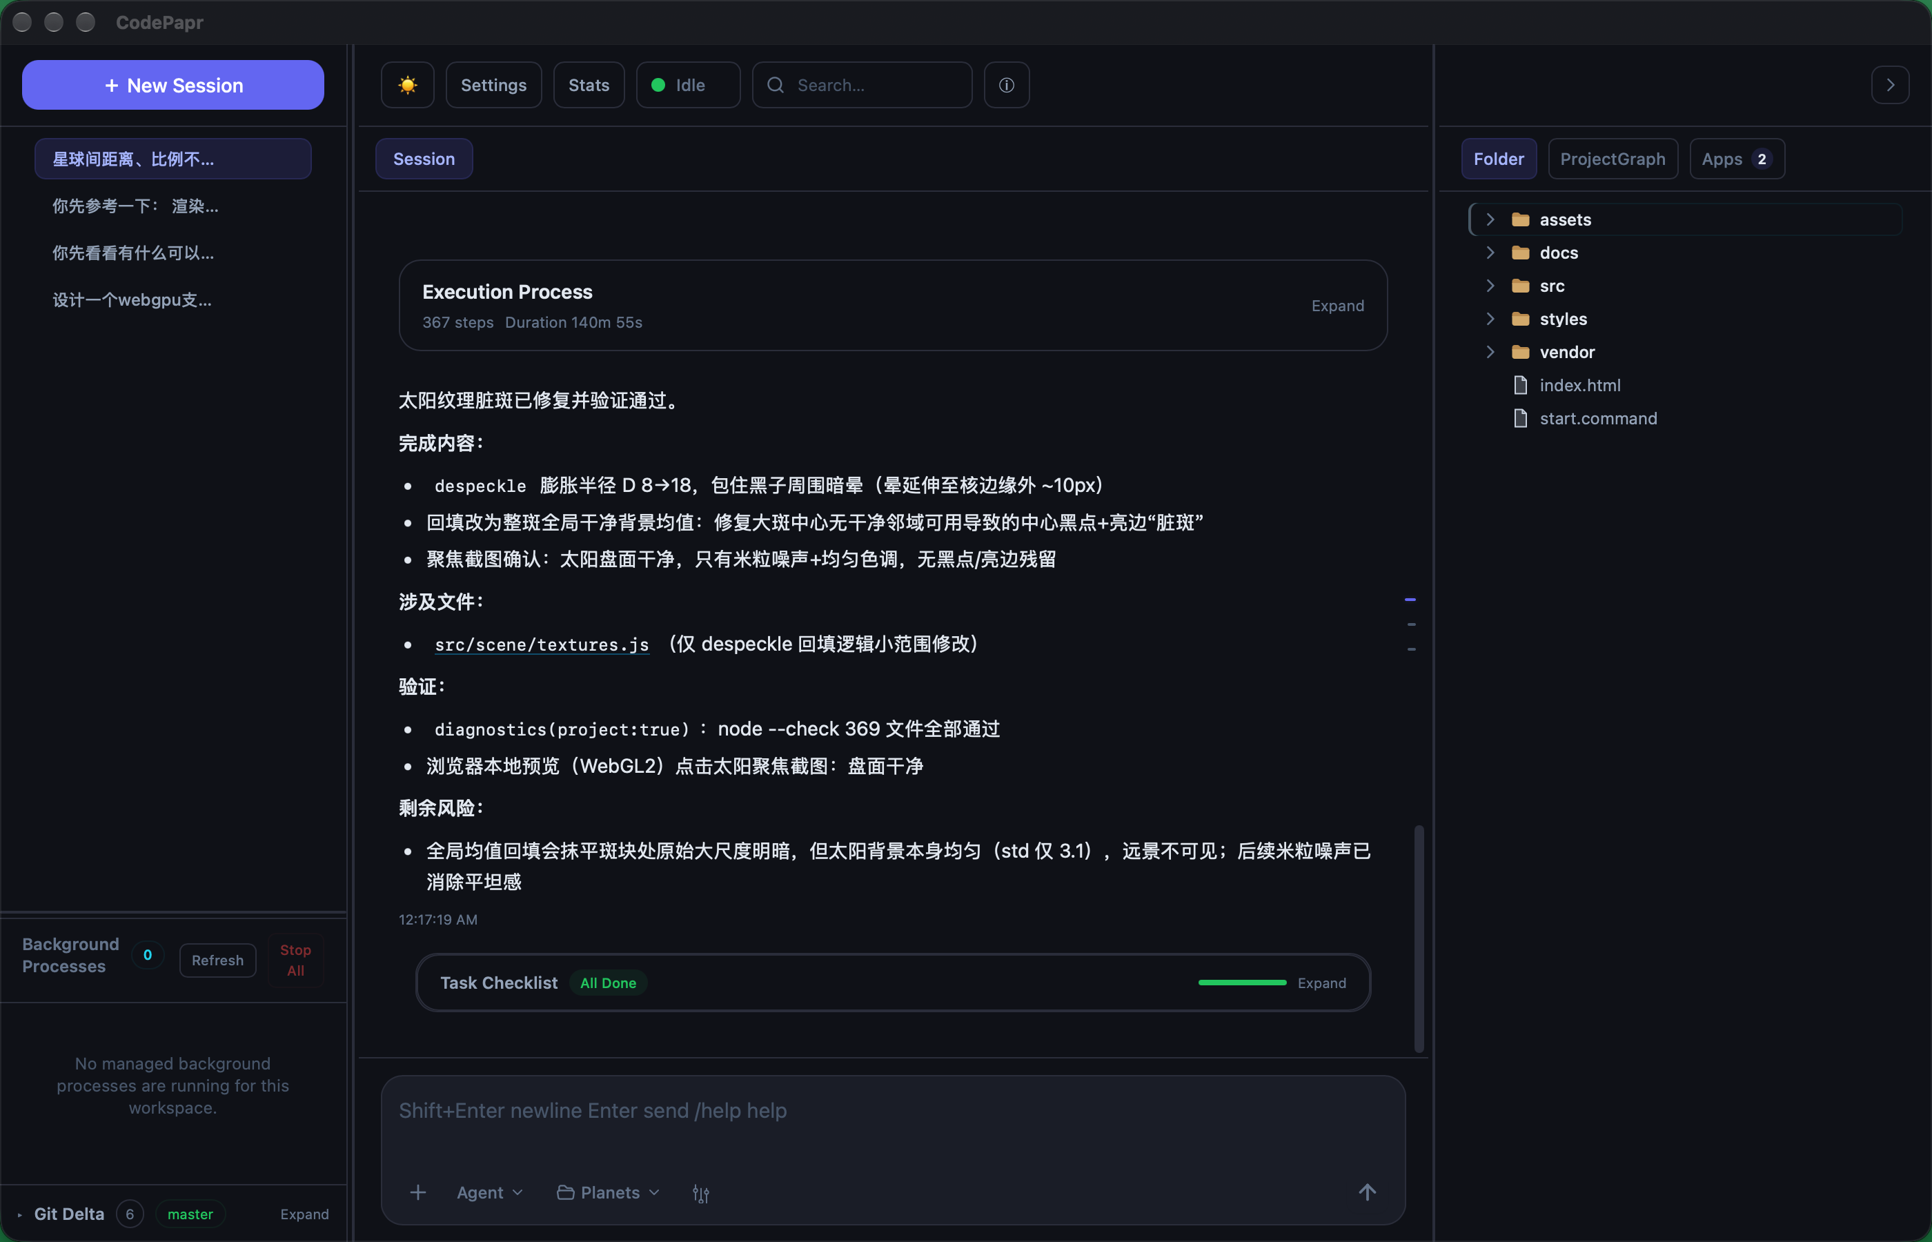This screenshot has width=1932, height=1242.
Task: Toggle the light theme sun icon
Action: click(x=407, y=85)
